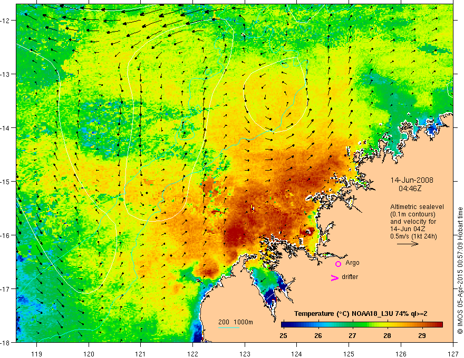Click the '200 1000m' bathymetry label
The image size is (464, 358).
coord(236,322)
